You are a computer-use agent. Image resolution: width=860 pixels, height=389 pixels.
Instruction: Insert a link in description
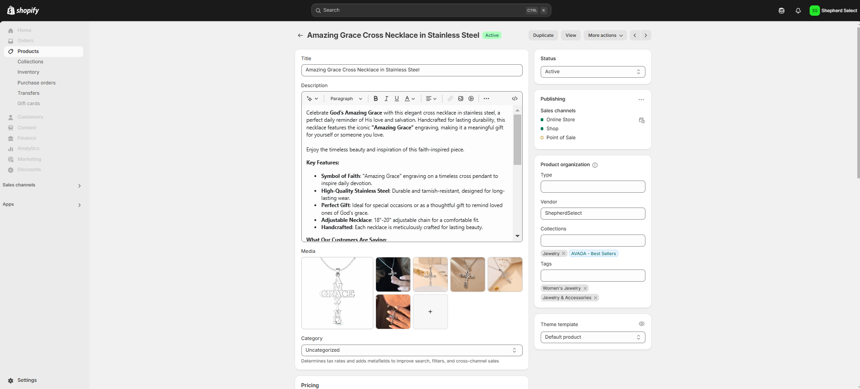[450, 99]
